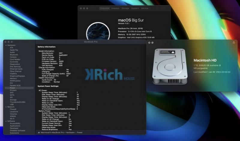This screenshot has height=141, width=240.
Task: Select Thunderbolt/USB4 in the sidebar
Action: [x=18, y=102]
